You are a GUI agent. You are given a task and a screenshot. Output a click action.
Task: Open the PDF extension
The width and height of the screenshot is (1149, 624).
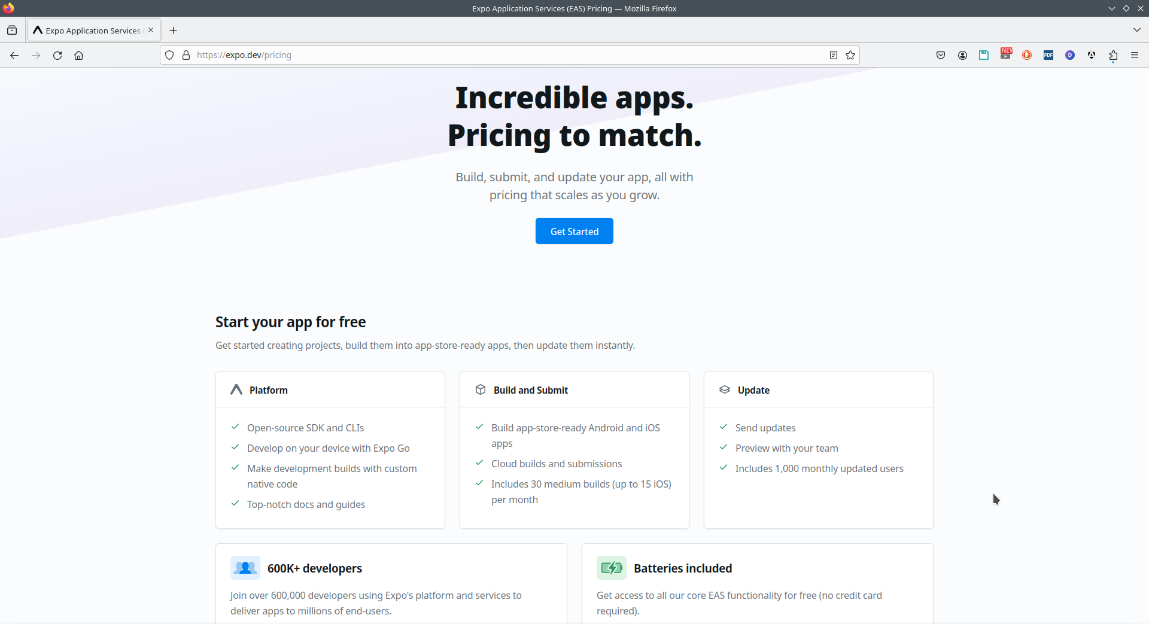coord(1048,55)
